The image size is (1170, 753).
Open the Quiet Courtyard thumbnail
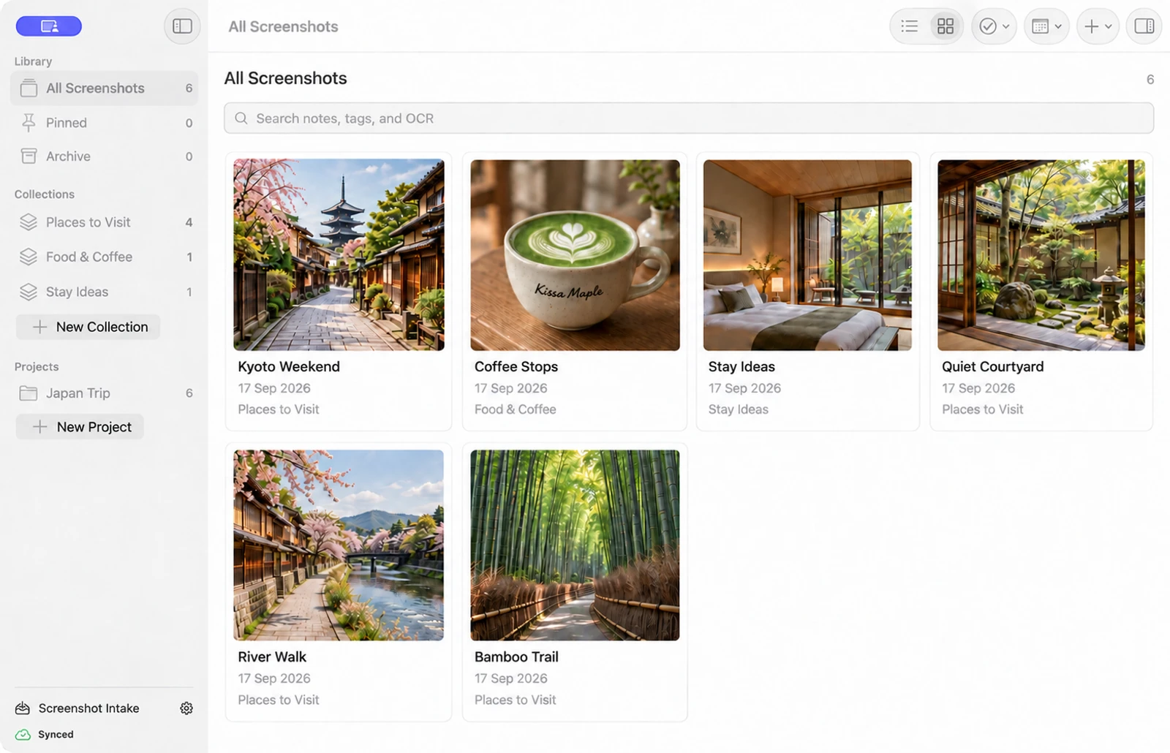[1041, 255]
